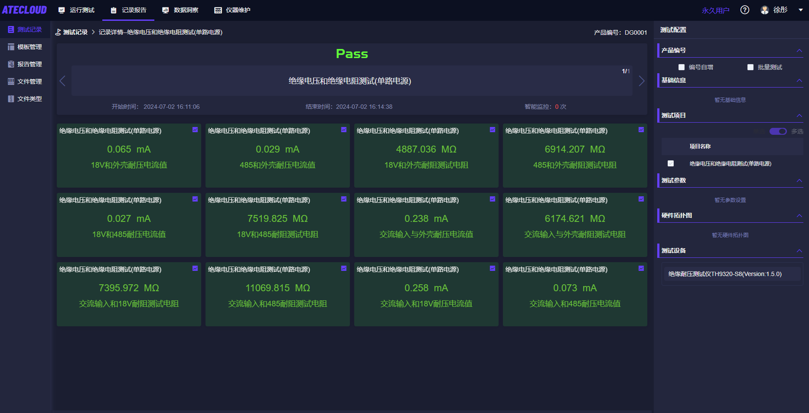
Task: Click the 报告管理 sidebar icon
Action: (x=11, y=64)
